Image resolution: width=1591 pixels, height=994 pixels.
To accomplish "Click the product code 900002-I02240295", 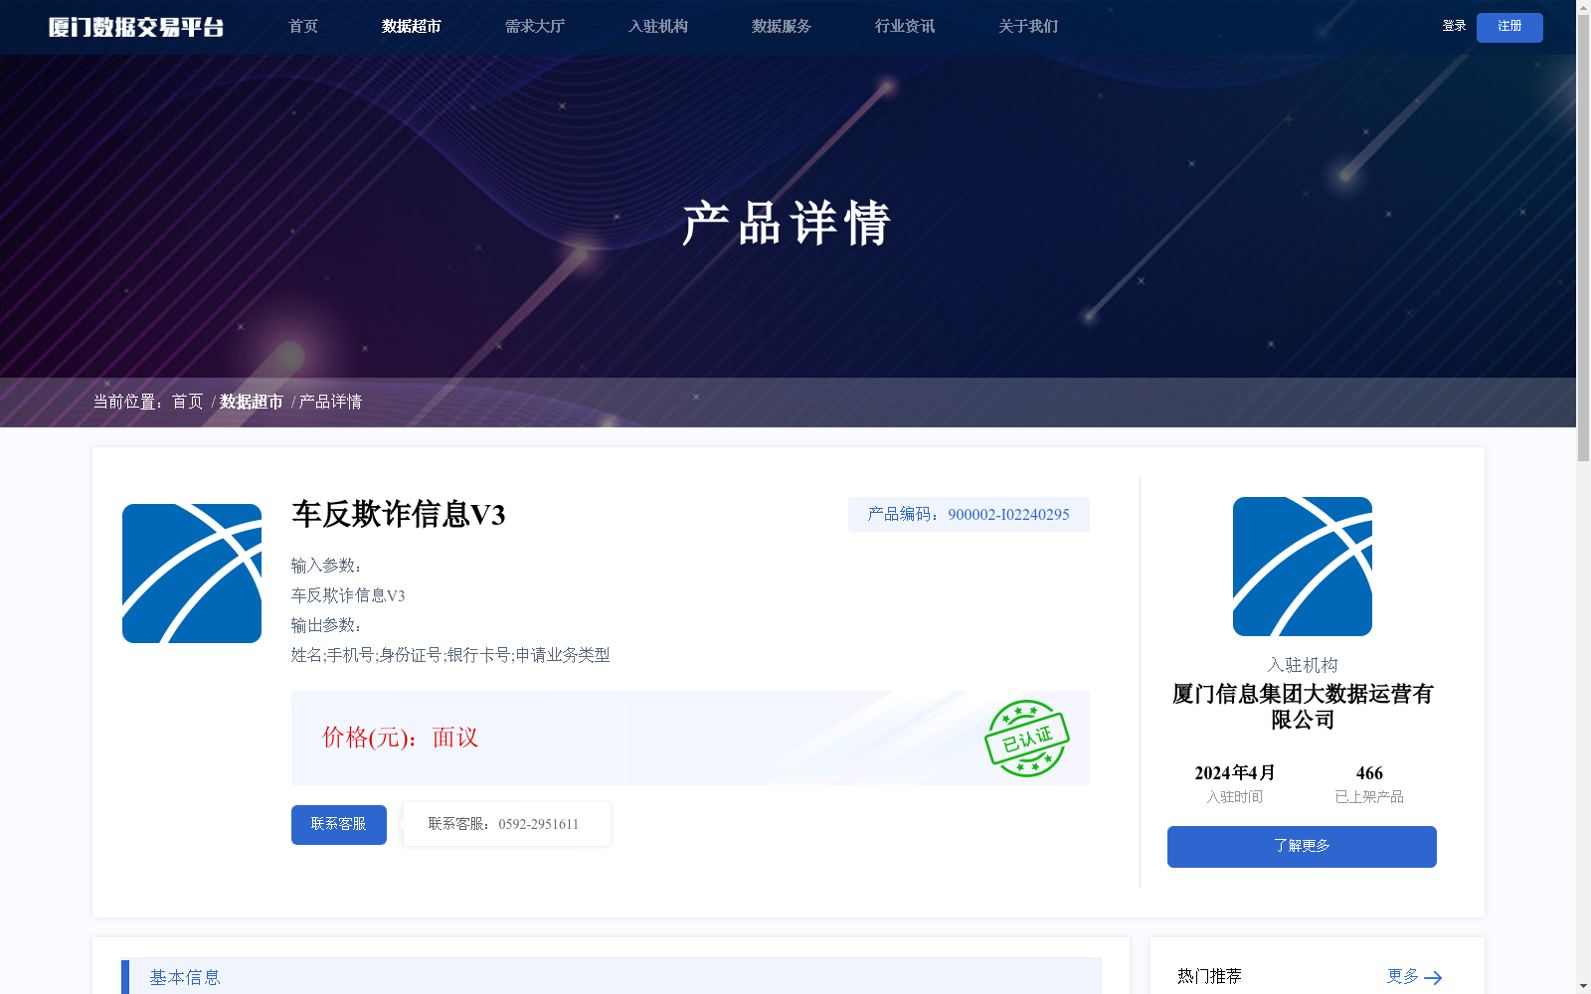I will click(x=1008, y=515).
